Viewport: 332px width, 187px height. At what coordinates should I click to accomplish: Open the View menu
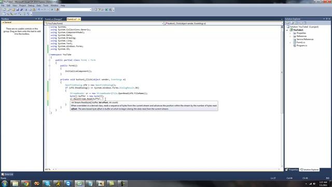15,6
